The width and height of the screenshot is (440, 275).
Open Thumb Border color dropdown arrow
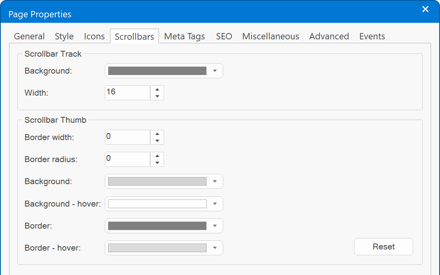(x=215, y=226)
